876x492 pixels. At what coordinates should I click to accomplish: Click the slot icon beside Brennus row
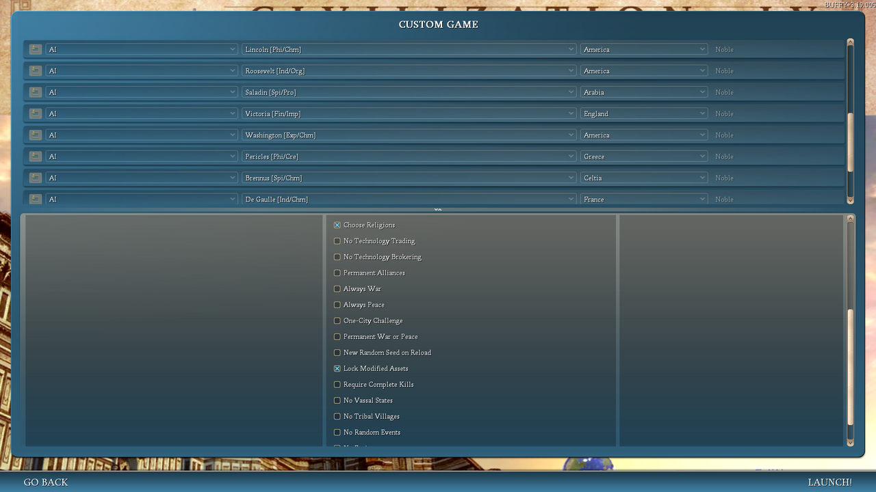pos(36,178)
